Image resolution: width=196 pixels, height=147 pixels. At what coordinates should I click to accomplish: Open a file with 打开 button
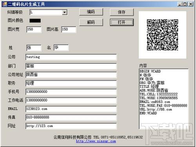[x=122, y=22]
